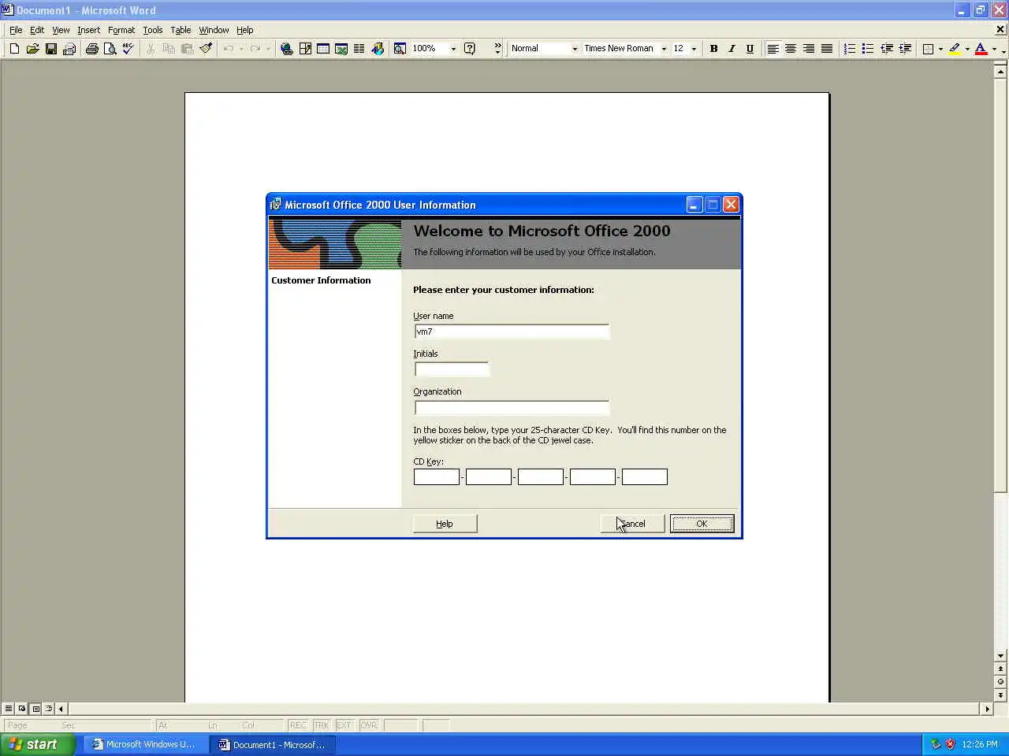1009x756 pixels.
Task: Click the Increase Indent icon
Action: [905, 49]
